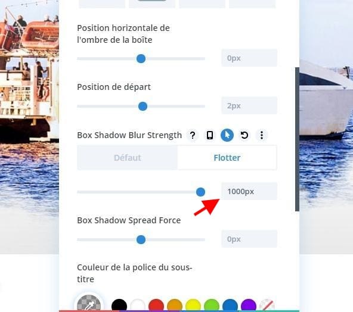Viewport: 353px width, 312px height.
Task: Click the responsive phone icon
Action: (210, 135)
